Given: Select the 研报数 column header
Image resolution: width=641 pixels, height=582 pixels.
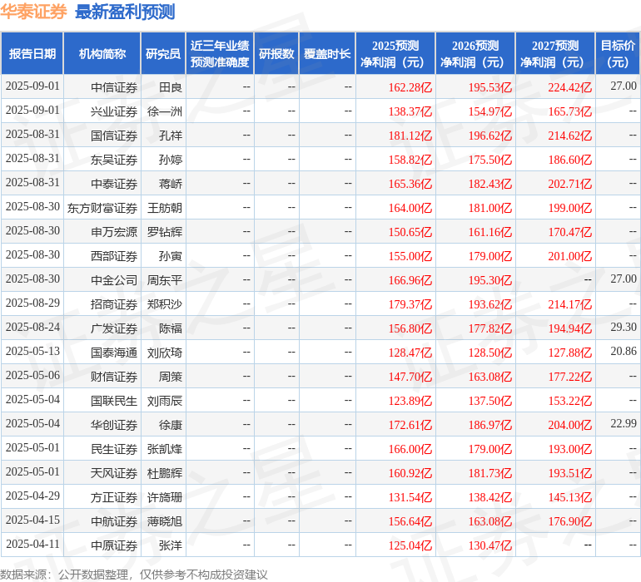Looking at the screenshot, I should click(x=276, y=54).
